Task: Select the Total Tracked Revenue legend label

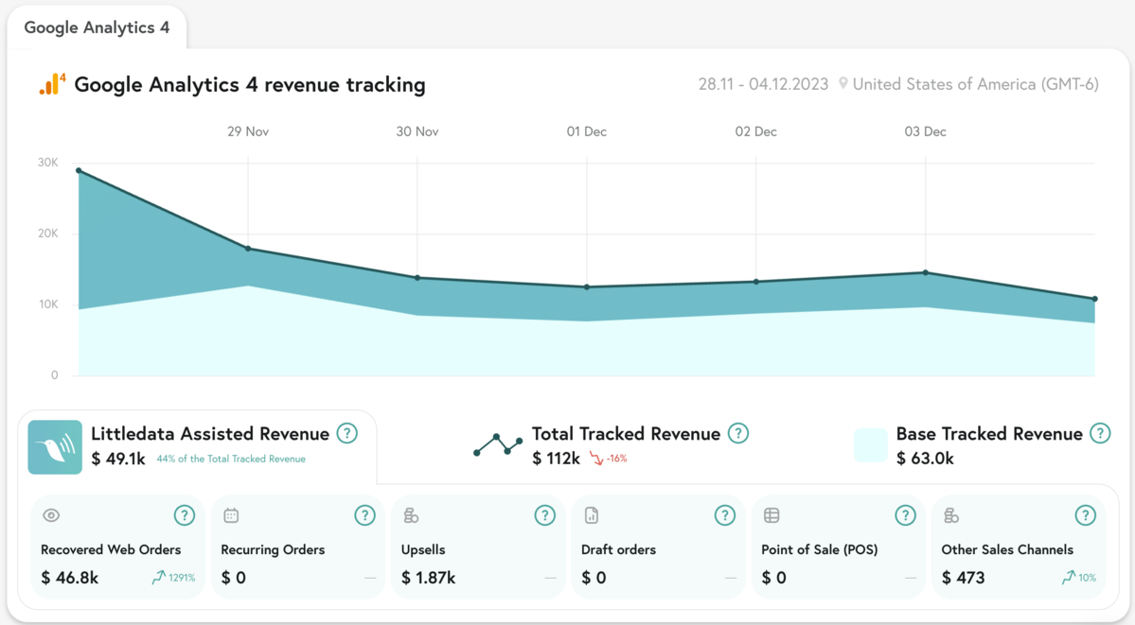Action: pyautogui.click(x=626, y=434)
